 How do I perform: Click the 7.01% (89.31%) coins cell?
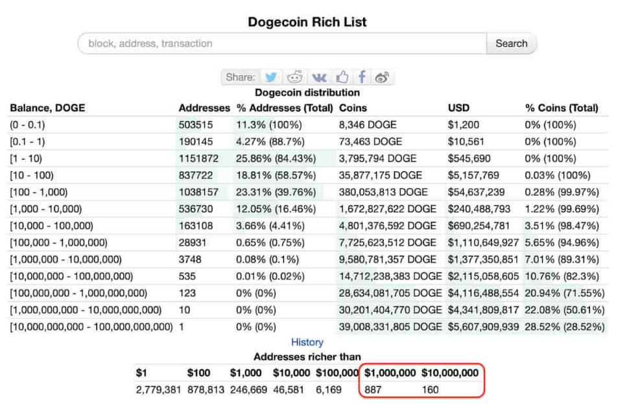pyautogui.click(x=562, y=259)
